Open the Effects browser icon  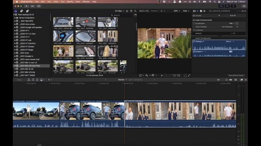[x=241, y=80]
